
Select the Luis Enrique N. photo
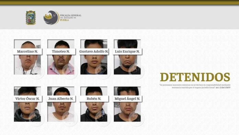[127, 57]
